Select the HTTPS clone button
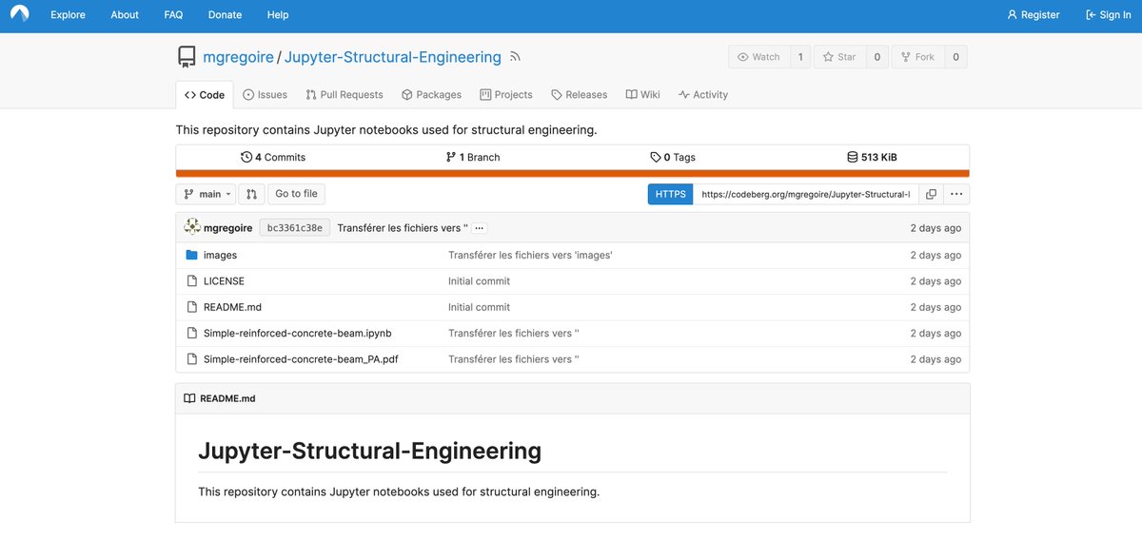1142x539 pixels. 671,194
